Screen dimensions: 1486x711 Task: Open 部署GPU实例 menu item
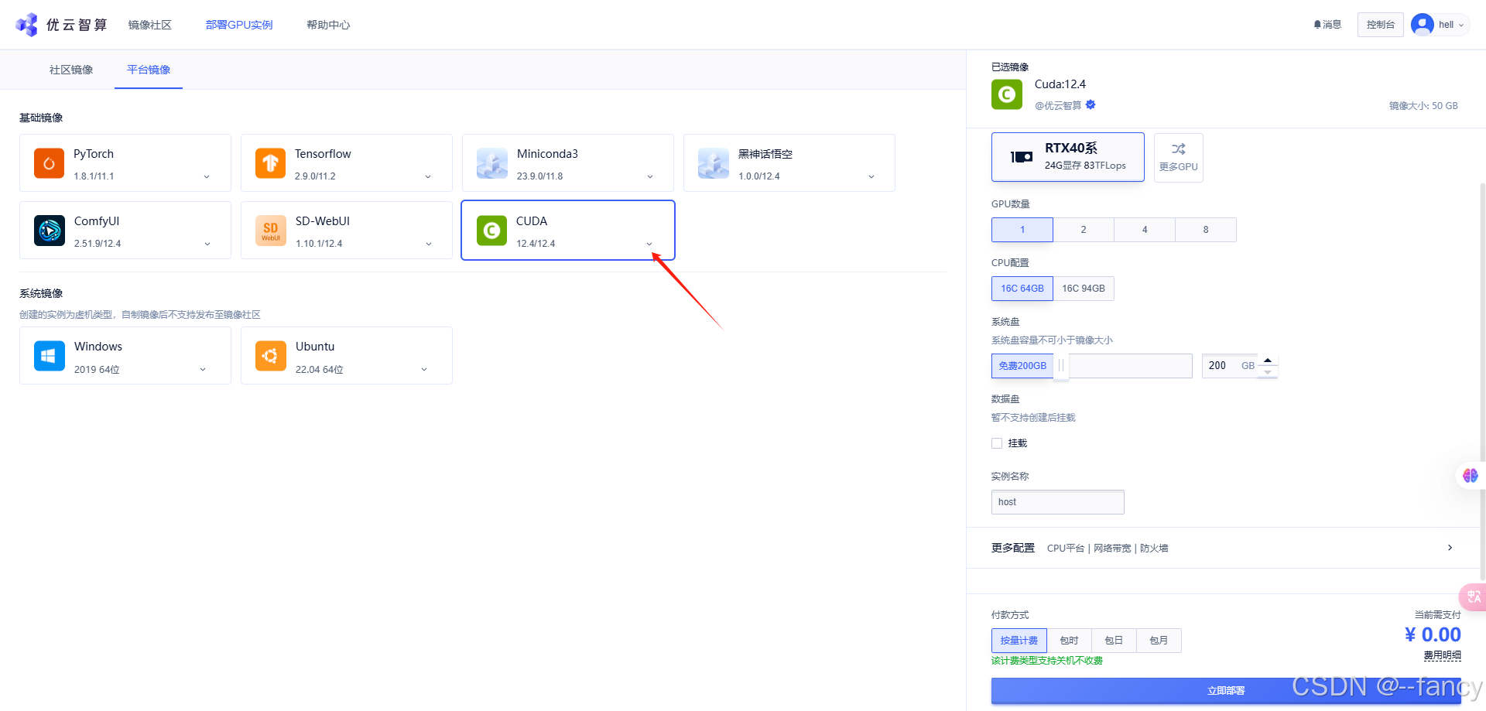pyautogui.click(x=239, y=25)
